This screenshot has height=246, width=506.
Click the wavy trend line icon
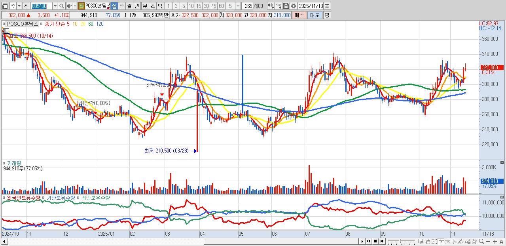pyautogui.click(x=447, y=241)
